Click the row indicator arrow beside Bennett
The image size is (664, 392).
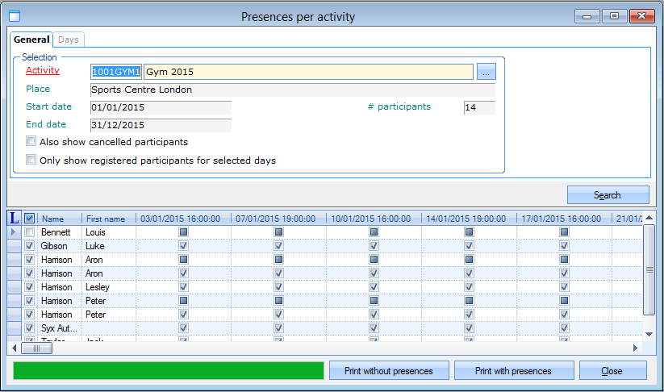coord(13,232)
